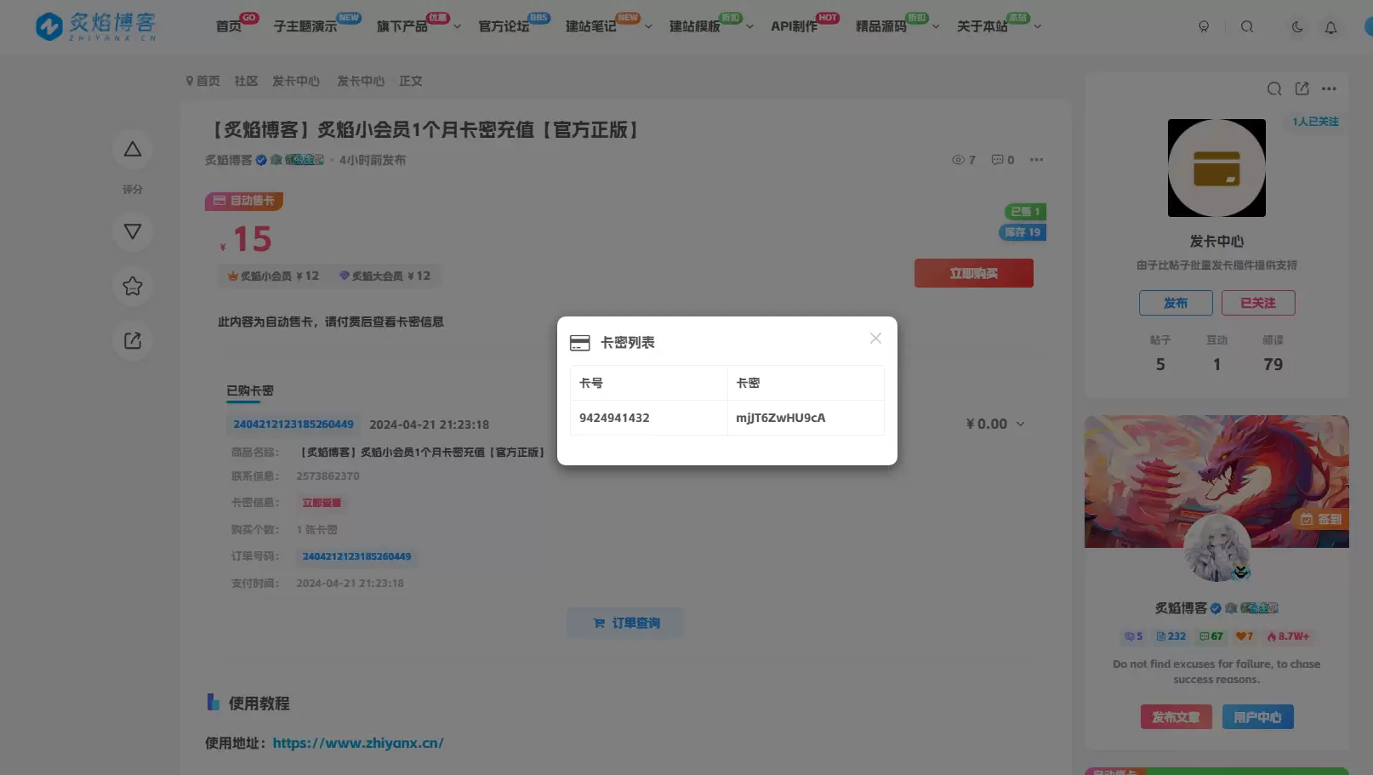This screenshot has height=775, width=1373.
Task: Click the 订单查询 button
Action: pyautogui.click(x=625, y=623)
